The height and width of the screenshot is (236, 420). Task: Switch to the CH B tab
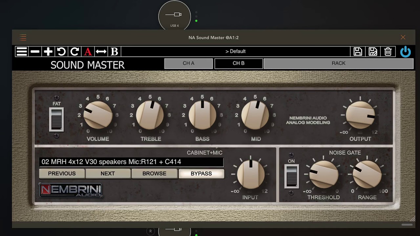tap(239, 63)
